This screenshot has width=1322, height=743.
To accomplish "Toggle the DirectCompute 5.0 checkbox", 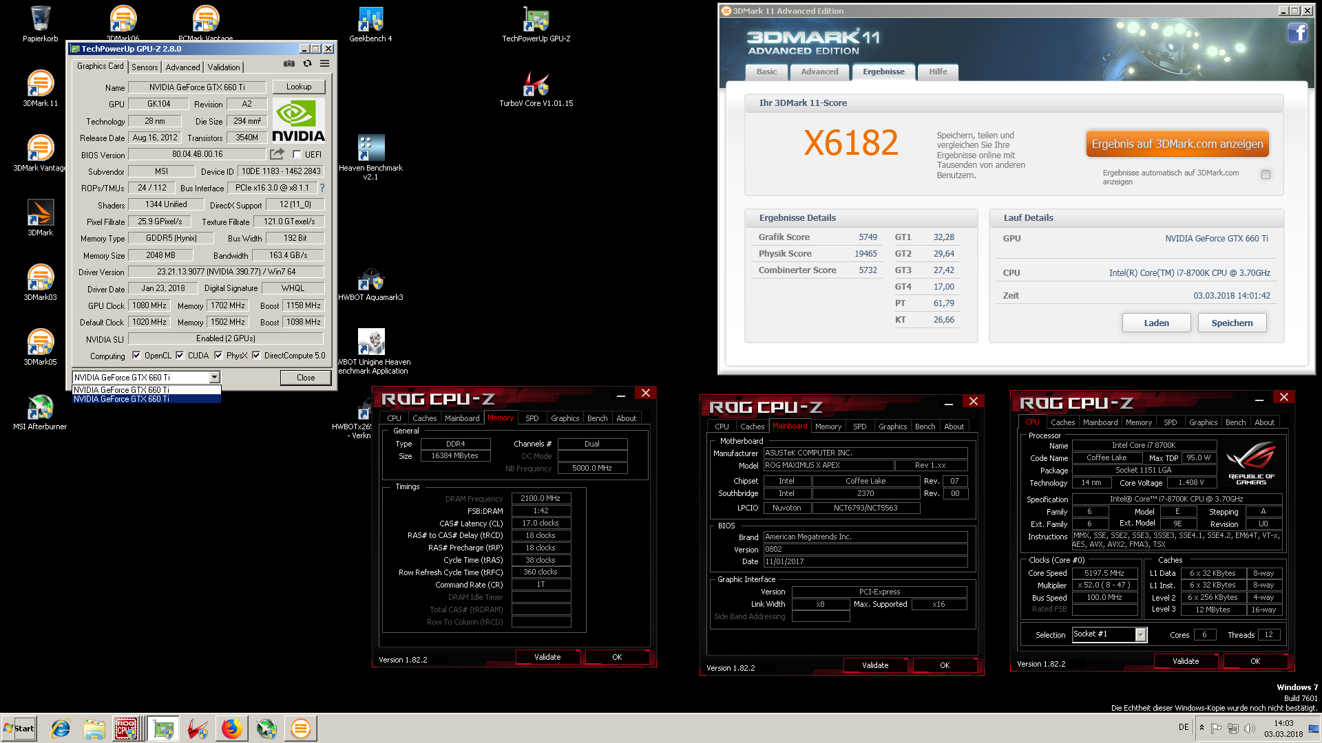I will tap(256, 356).
